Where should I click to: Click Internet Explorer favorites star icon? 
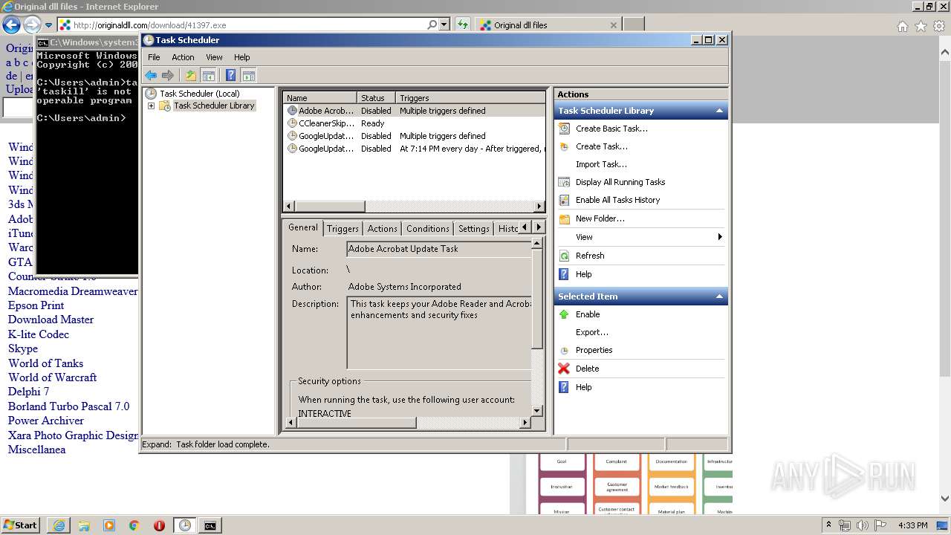tap(921, 26)
